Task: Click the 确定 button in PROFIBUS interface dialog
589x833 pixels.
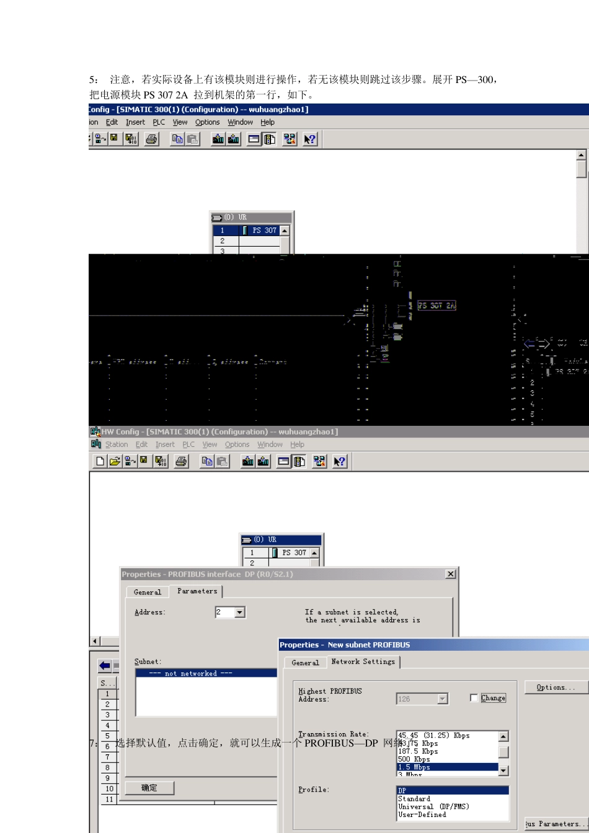Action: coord(149,788)
